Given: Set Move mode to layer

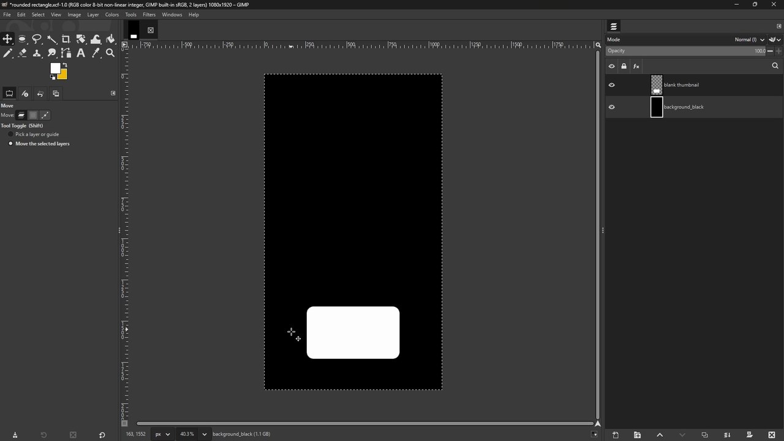Looking at the screenshot, I should point(21,115).
